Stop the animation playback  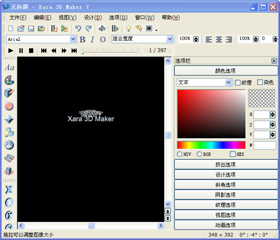tap(31, 50)
